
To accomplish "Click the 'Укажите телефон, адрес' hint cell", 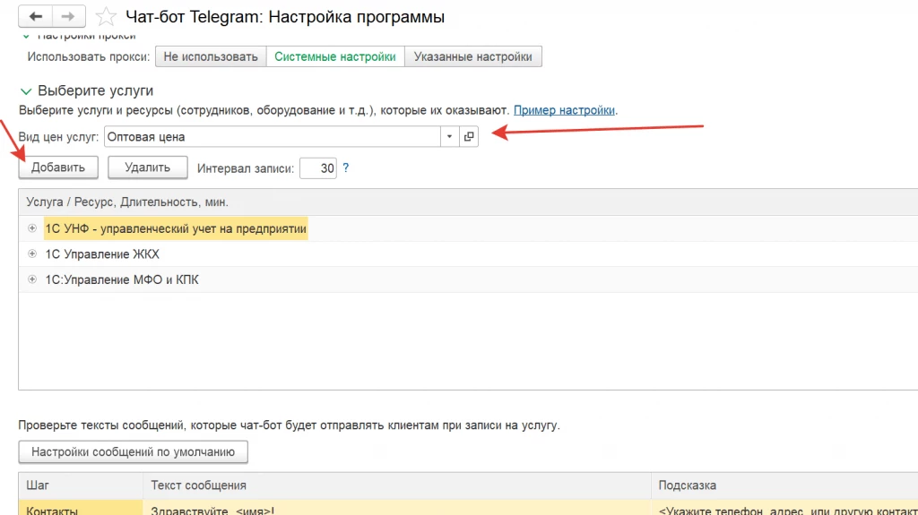I will coord(784,508).
